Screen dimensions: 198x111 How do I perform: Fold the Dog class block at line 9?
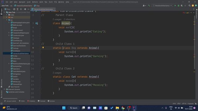pyautogui.click(x=40, y=48)
